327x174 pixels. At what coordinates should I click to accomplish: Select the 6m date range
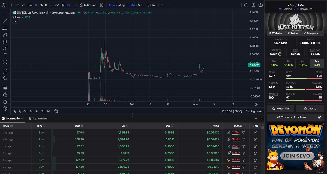coord(25,111)
